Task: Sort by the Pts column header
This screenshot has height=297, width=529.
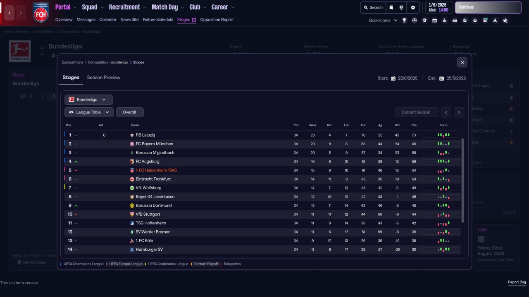Action: point(414,125)
